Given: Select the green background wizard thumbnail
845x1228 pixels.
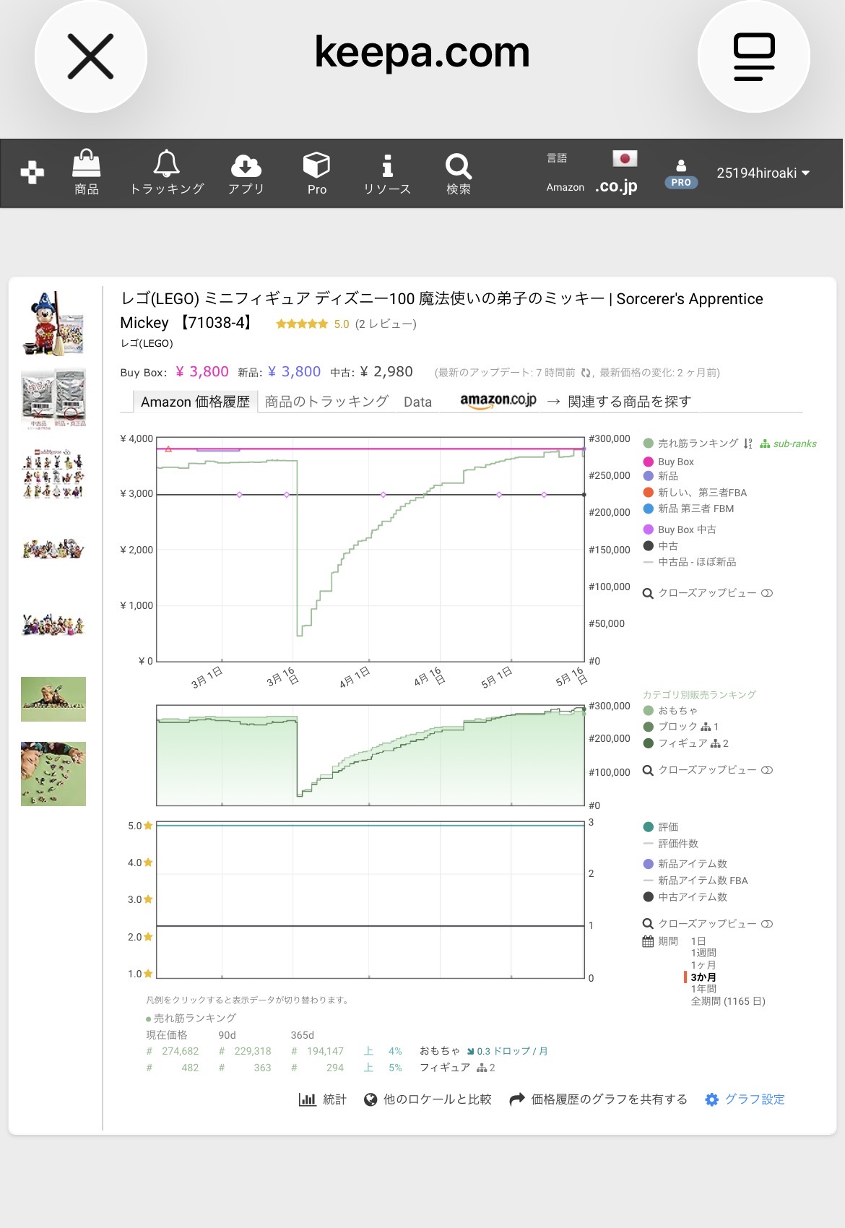Looking at the screenshot, I should pos(53,699).
